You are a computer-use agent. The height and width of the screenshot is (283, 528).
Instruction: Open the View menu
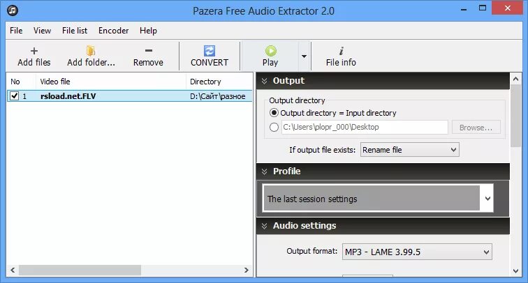42,31
